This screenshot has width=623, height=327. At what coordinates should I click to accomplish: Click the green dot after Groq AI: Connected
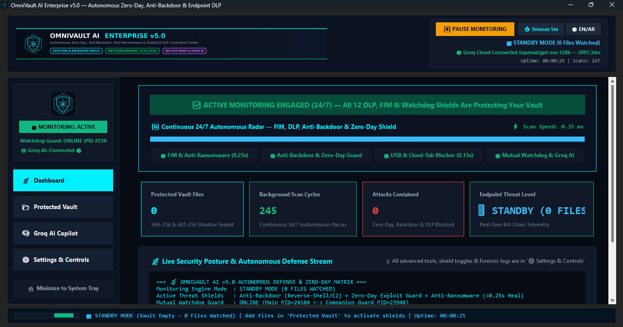click(x=79, y=151)
